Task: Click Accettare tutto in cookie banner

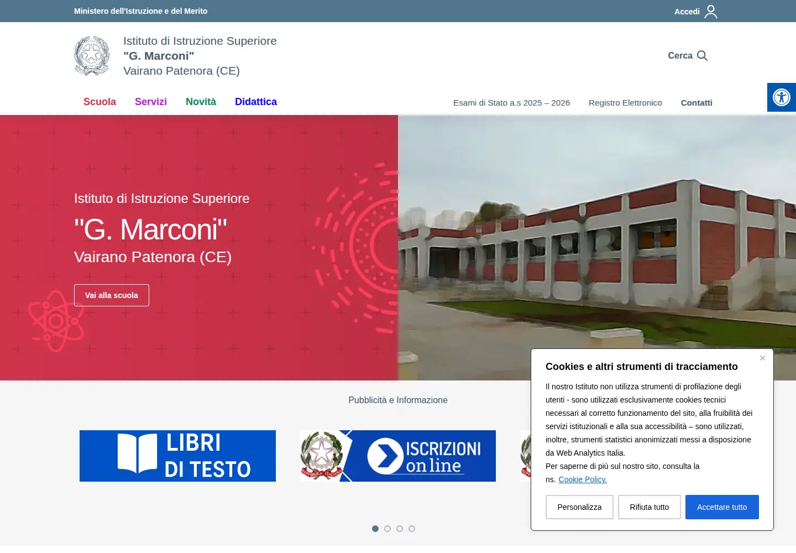Action: point(722,507)
